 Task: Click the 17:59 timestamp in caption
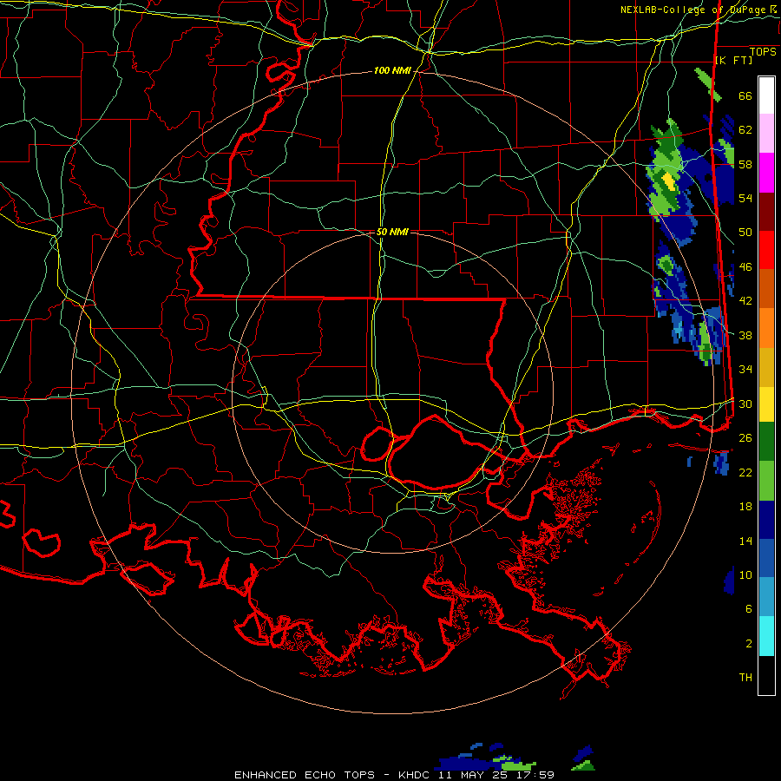[535, 775]
